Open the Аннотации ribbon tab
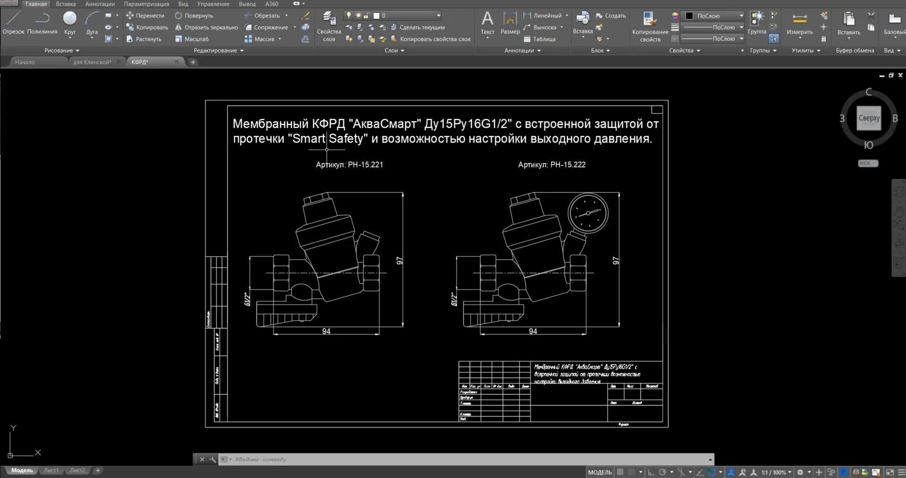 tap(100, 4)
